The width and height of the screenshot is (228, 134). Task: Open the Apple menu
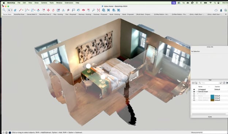[x=4, y=3]
